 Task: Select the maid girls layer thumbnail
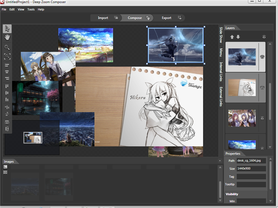[242, 118]
